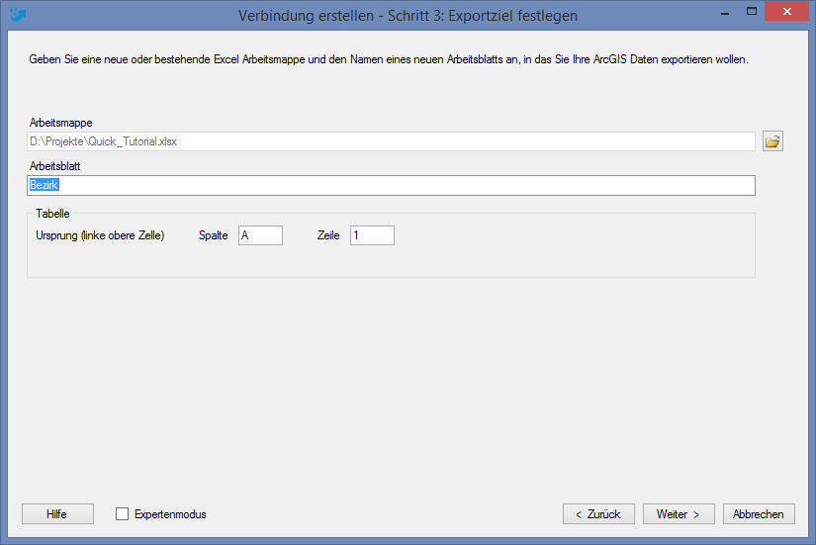The width and height of the screenshot is (816, 545).
Task: Select the Spalte input field
Action: [x=260, y=235]
